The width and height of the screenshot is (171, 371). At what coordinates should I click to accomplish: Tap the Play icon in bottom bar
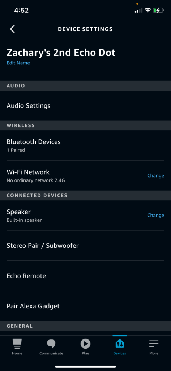tap(85, 343)
